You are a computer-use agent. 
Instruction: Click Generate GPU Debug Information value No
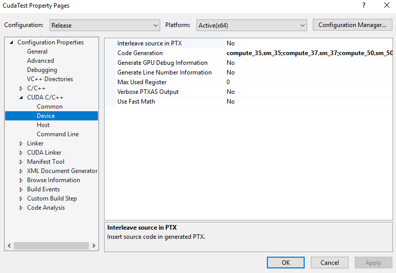231,63
